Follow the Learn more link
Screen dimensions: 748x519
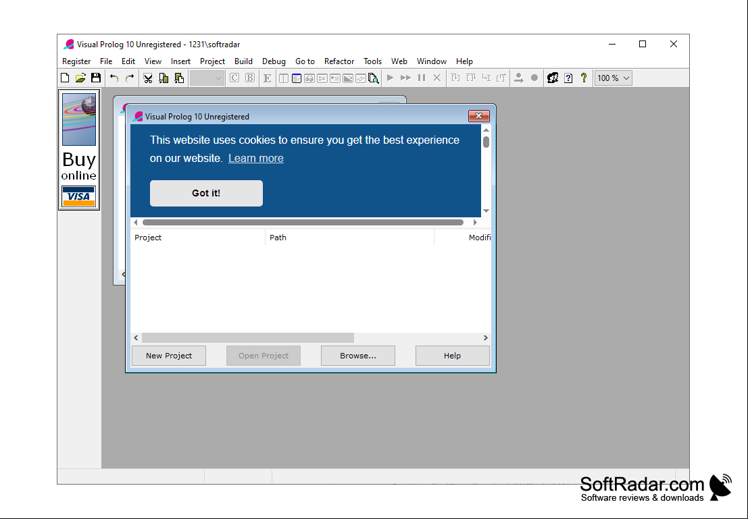click(255, 158)
